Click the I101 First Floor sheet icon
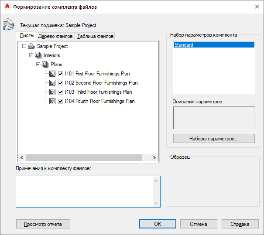The image size is (264, 235). [x=52, y=74]
